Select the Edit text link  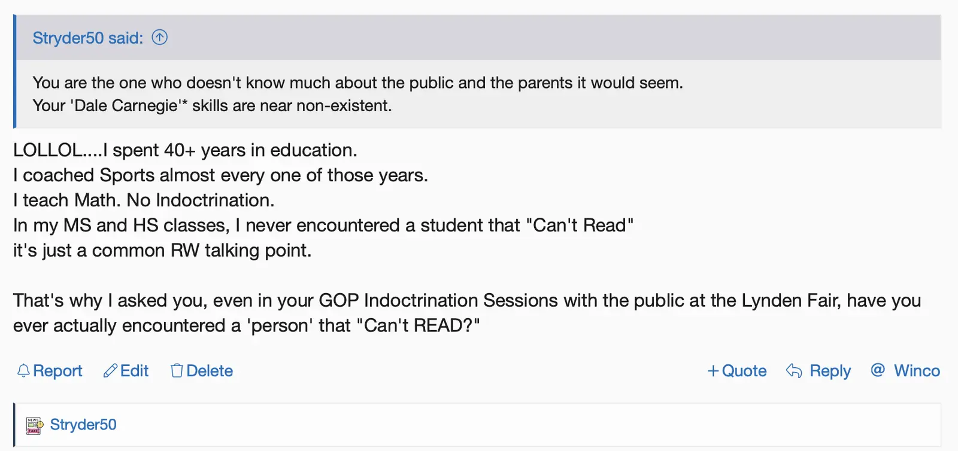pos(134,371)
